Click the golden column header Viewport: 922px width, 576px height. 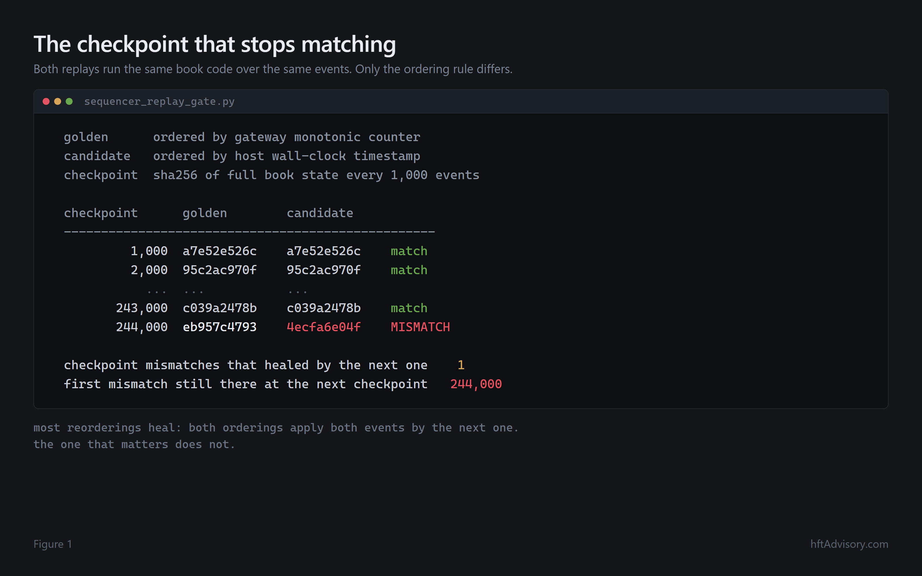(x=205, y=213)
